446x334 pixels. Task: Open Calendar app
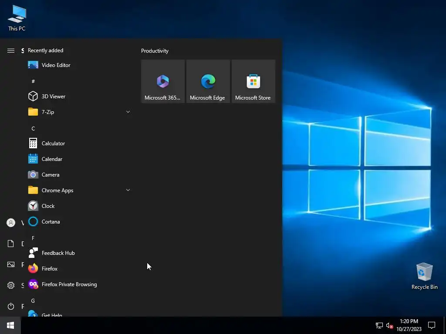pos(79,159)
